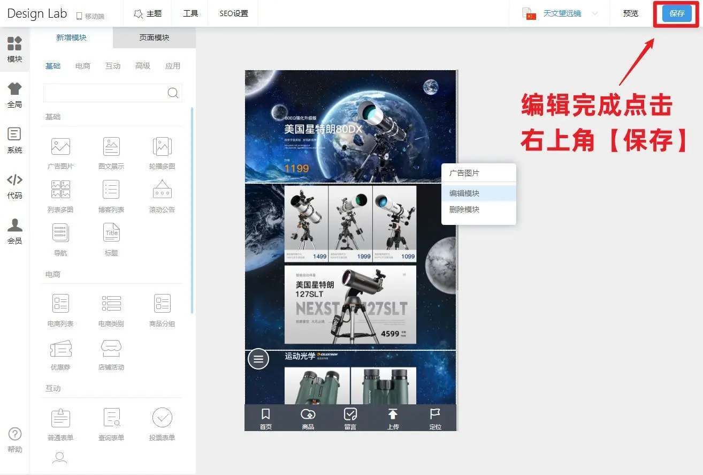Image resolution: width=703 pixels, height=475 pixels.
Task: Add the 广告图片 ad image module
Action: click(x=60, y=153)
